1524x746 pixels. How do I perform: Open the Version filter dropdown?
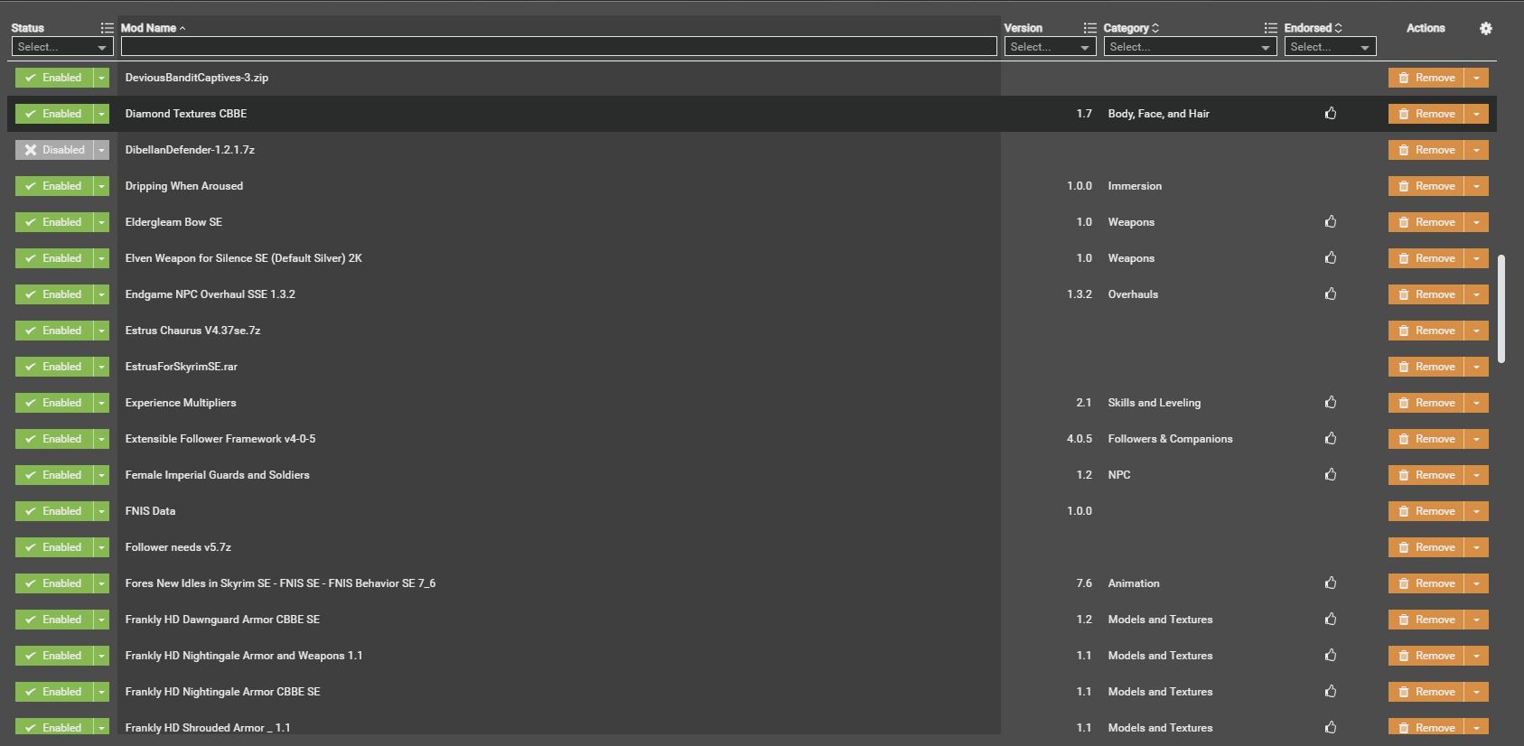[1050, 47]
